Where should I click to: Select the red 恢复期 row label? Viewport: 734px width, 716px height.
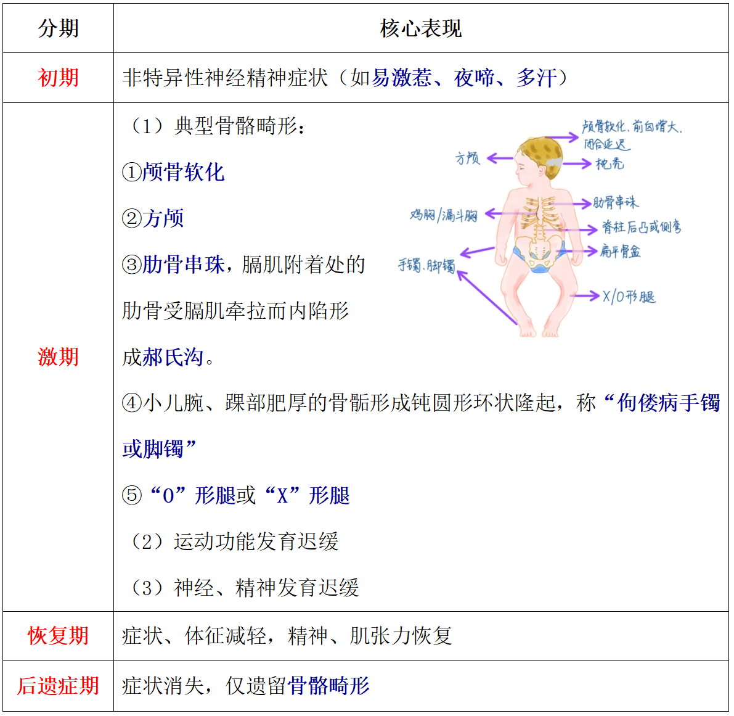click(59, 635)
